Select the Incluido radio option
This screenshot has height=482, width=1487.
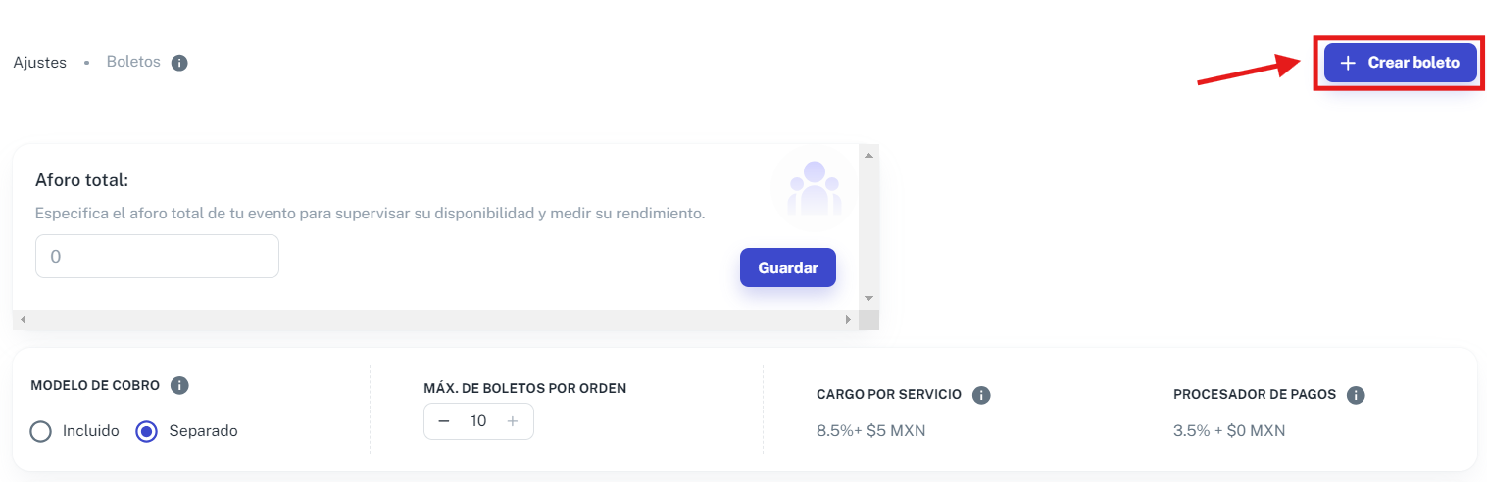tap(40, 431)
